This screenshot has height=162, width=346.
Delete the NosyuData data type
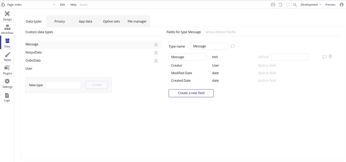tap(156, 53)
